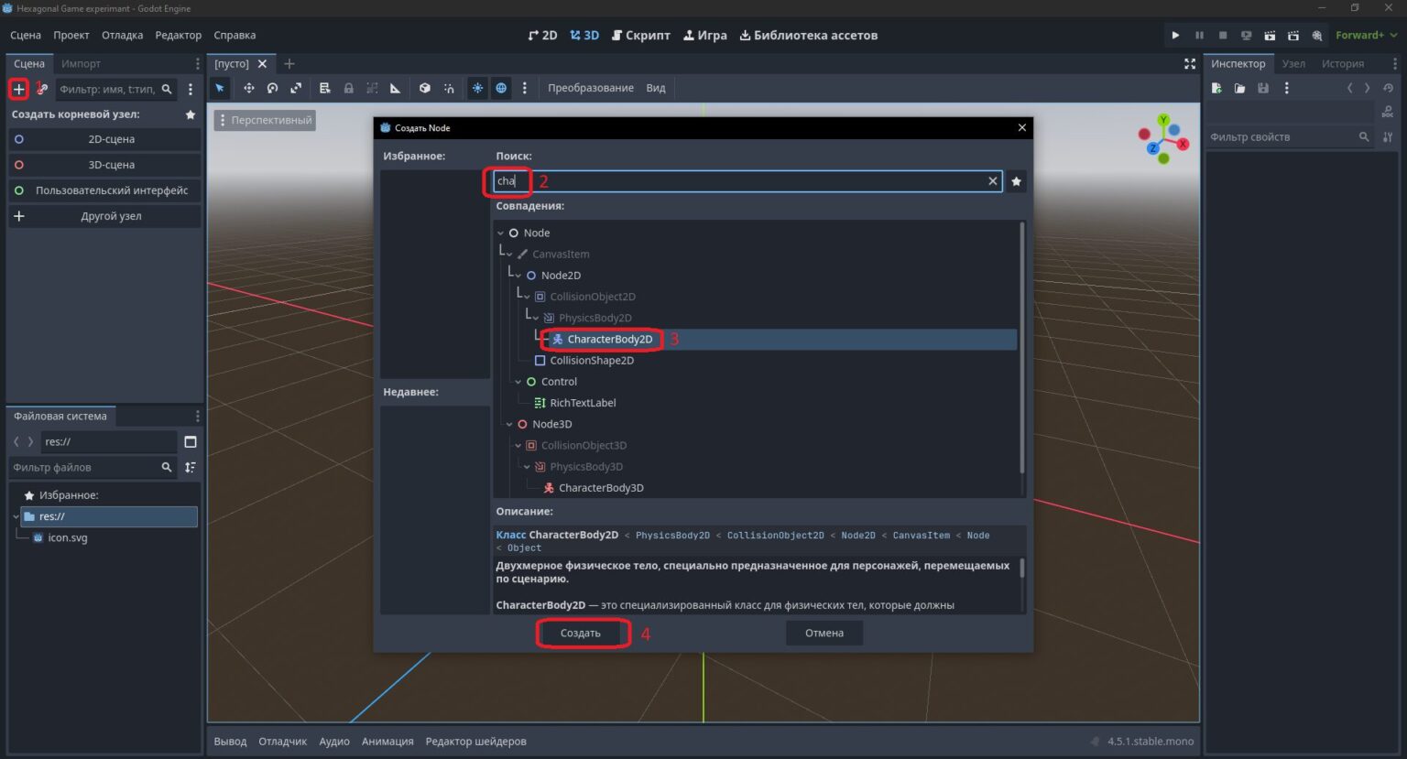Click the Создать button in dialog

pyautogui.click(x=581, y=633)
